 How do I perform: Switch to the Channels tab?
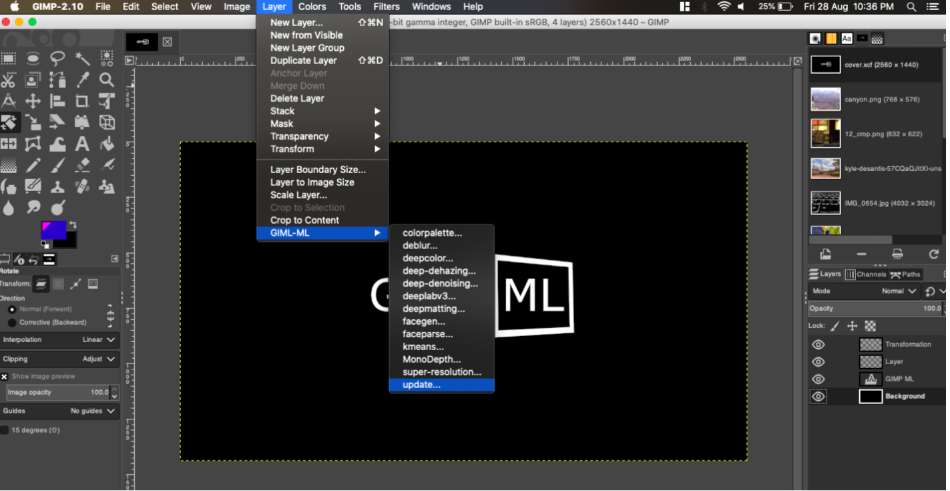(867, 274)
